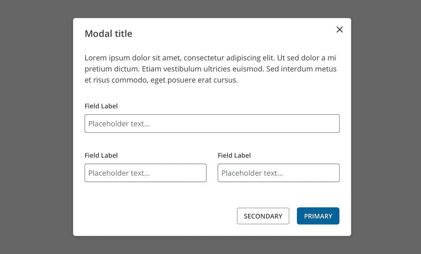Viewport: 421px width, 254px height.
Task: Select Field Label above the bottom-left input
Action: coord(101,155)
